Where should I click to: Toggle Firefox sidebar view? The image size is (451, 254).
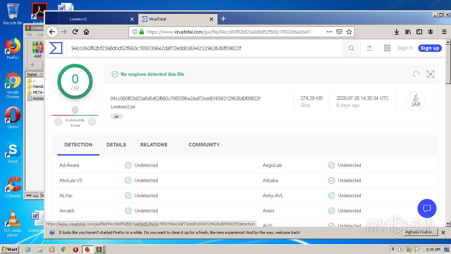(x=419, y=32)
